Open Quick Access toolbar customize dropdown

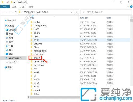click(15, 2)
